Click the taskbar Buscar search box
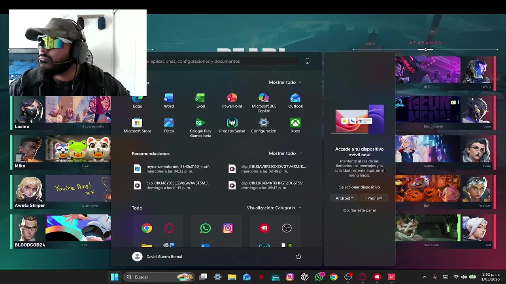 pyautogui.click(x=159, y=277)
